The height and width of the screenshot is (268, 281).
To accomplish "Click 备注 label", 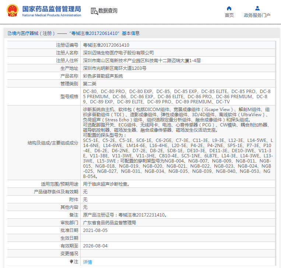I will pyautogui.click(x=74, y=215).
